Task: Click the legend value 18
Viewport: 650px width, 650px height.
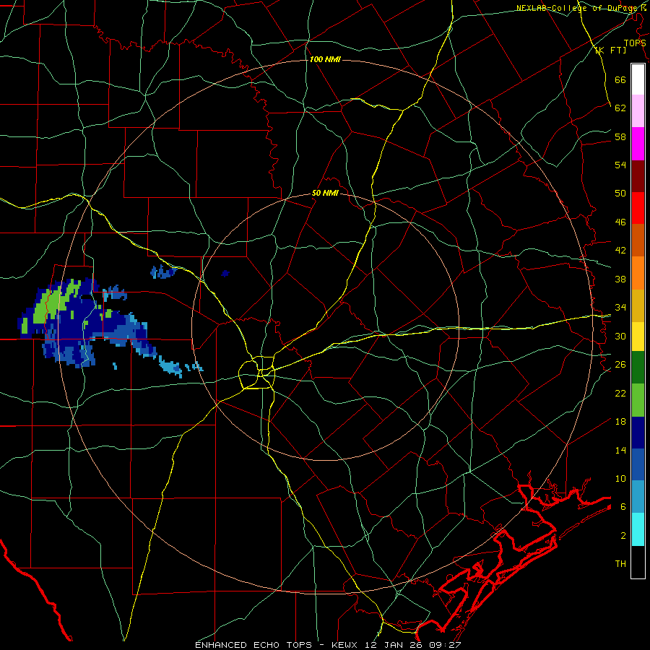Action: click(x=620, y=421)
